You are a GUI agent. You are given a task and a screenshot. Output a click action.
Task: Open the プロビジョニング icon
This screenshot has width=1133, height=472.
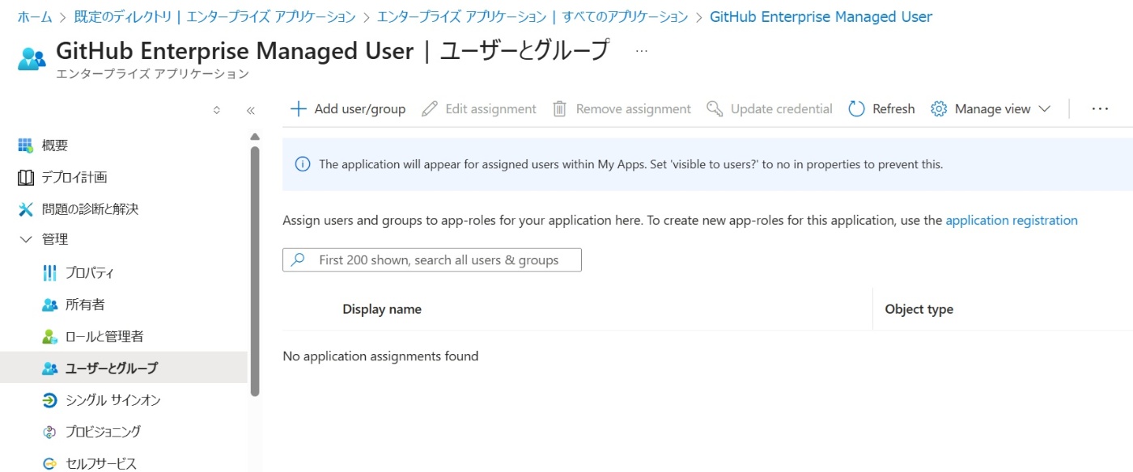pyautogui.click(x=49, y=432)
